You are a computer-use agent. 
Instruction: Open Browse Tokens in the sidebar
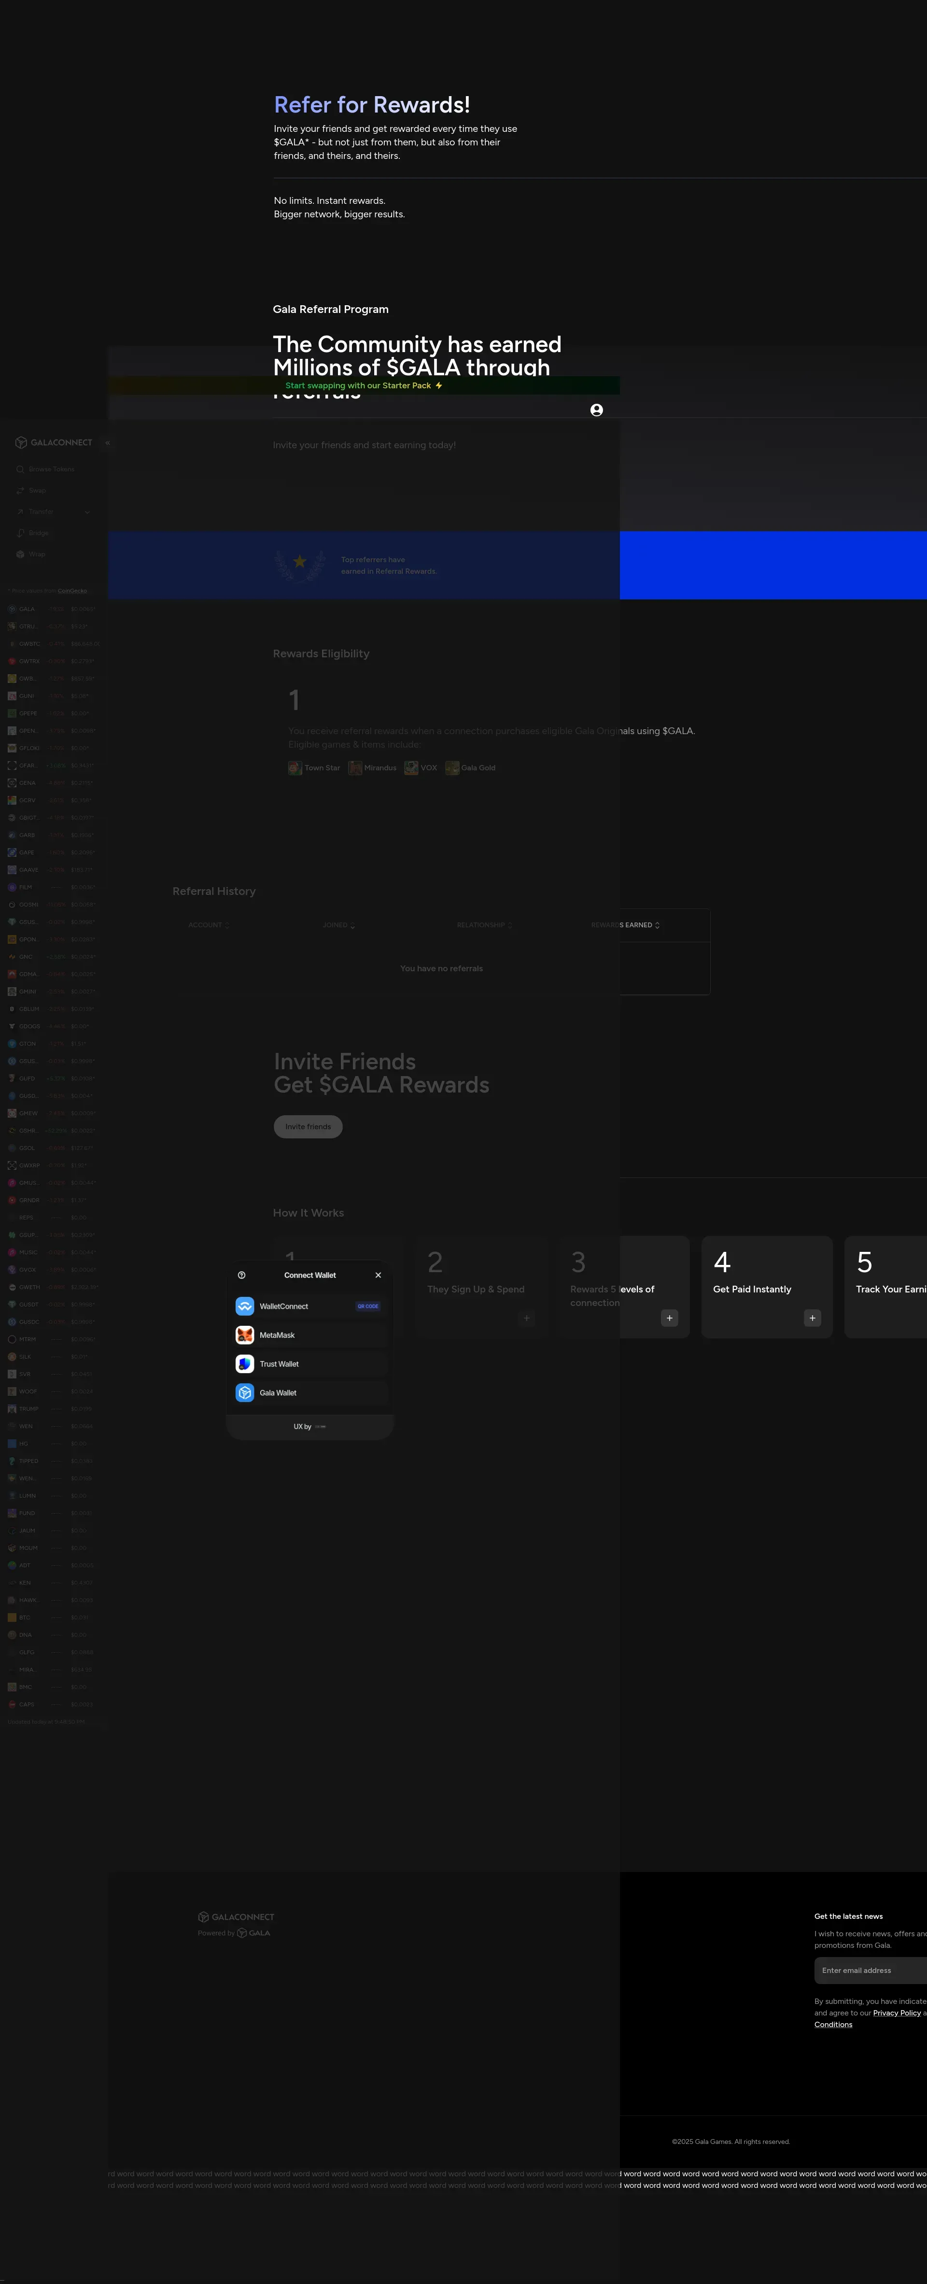[x=51, y=469]
